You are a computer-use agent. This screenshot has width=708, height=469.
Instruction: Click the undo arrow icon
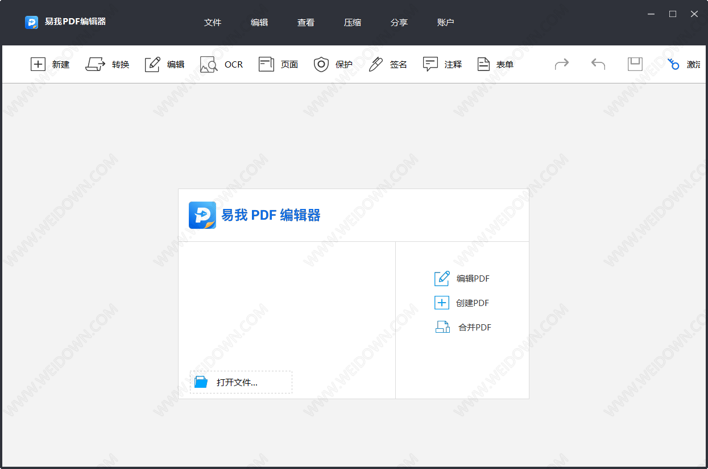coord(598,64)
